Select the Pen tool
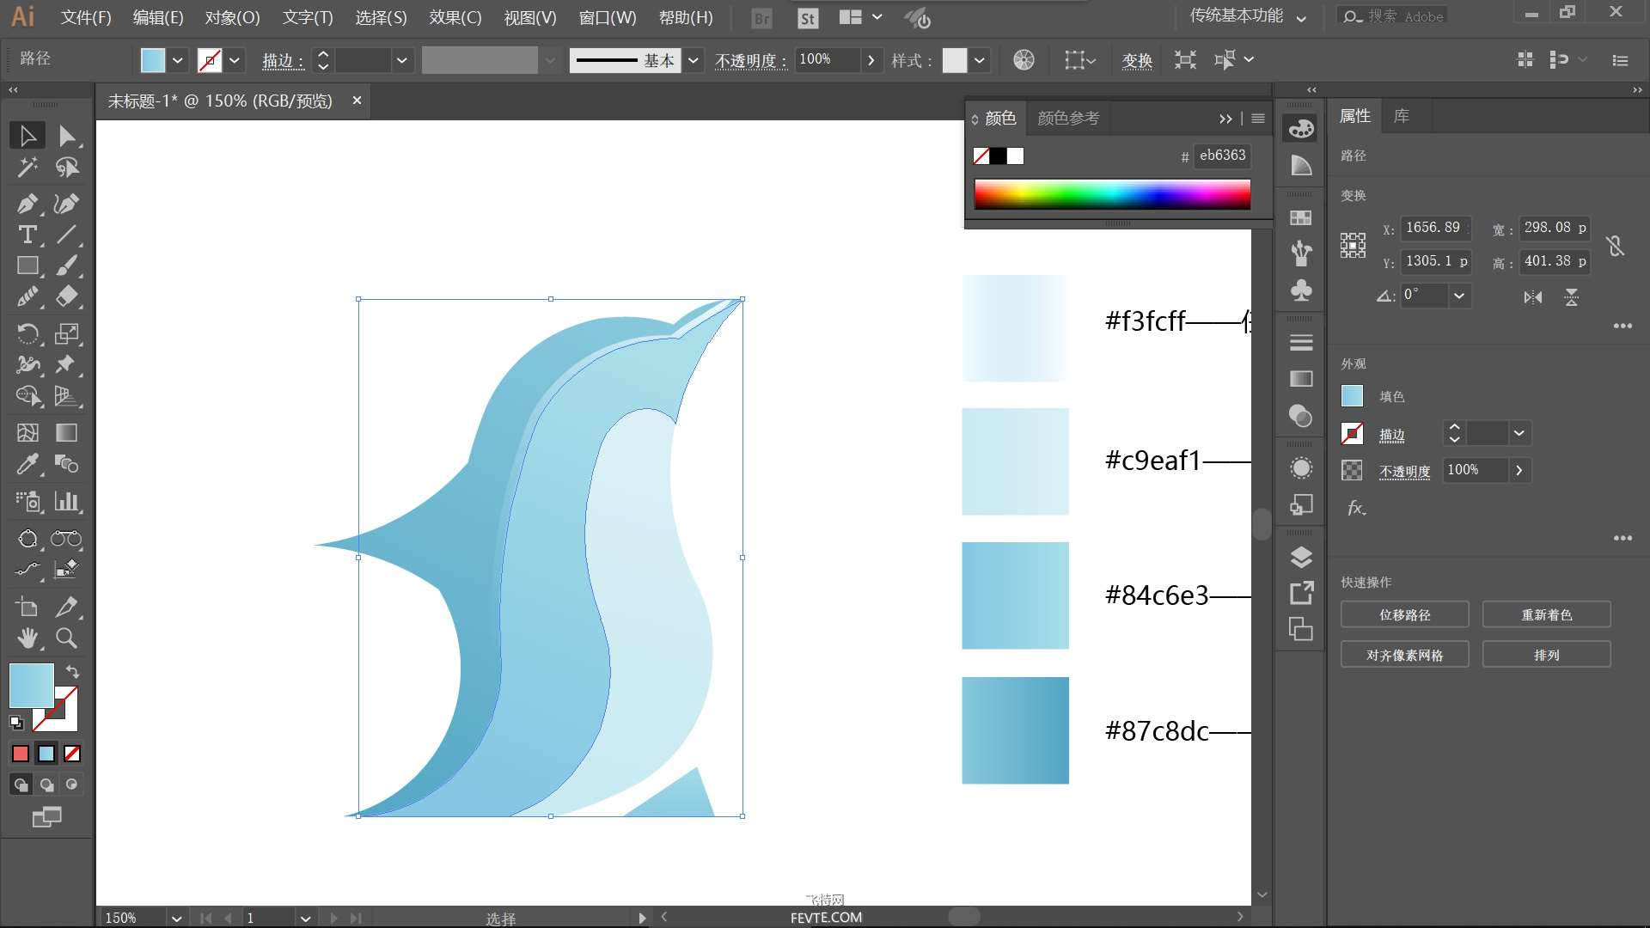 click(x=27, y=204)
